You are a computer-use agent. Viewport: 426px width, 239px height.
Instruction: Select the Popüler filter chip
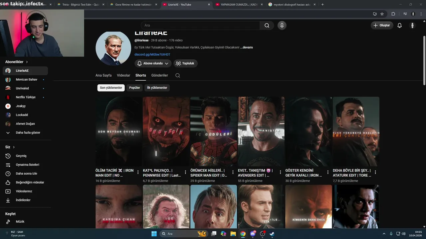point(134,88)
